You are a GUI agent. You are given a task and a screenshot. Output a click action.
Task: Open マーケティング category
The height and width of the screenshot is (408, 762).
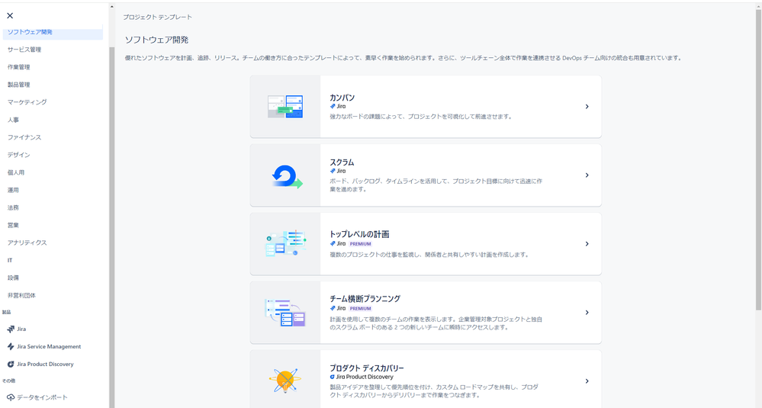point(27,102)
